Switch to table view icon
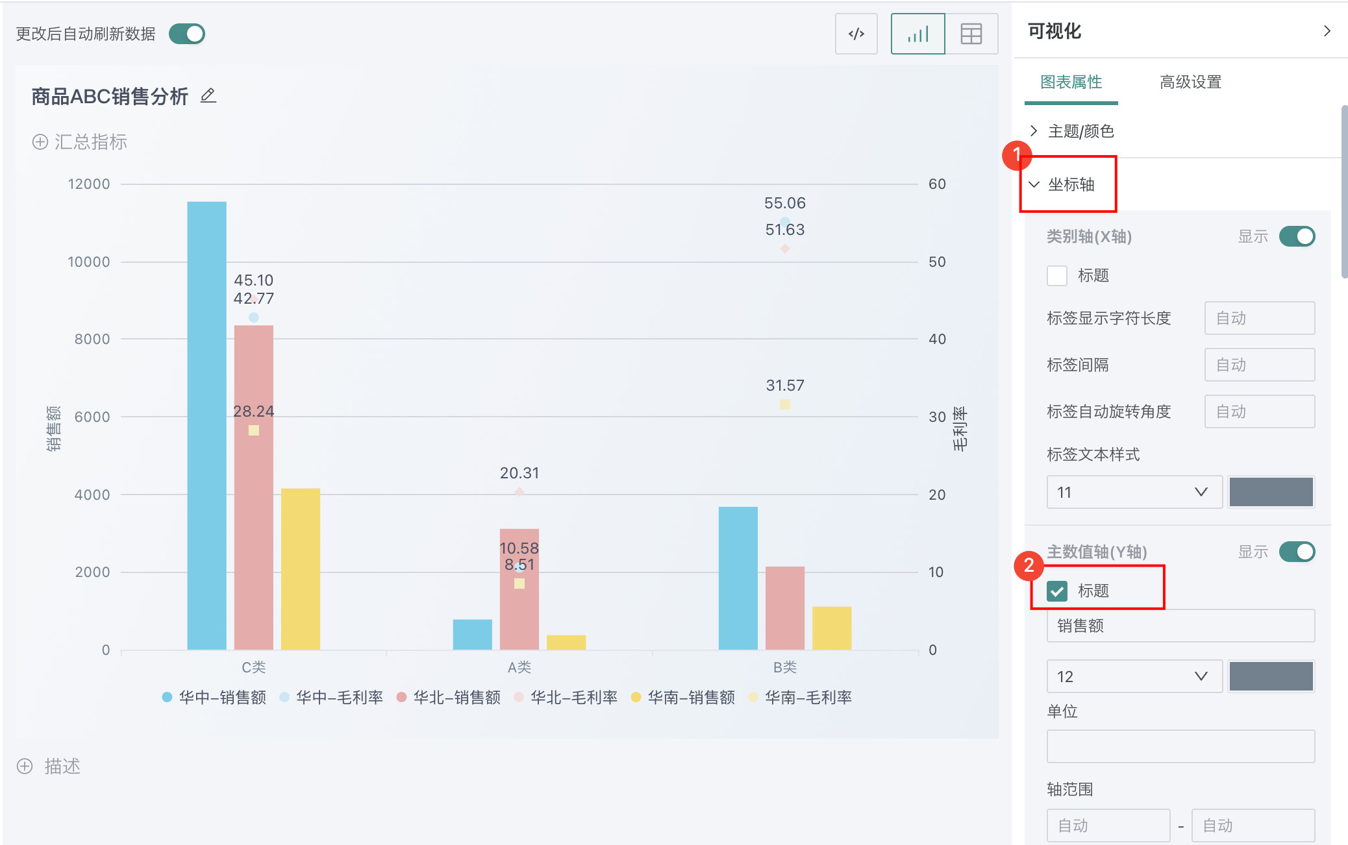Screen dimensions: 1348x845 [x=971, y=34]
